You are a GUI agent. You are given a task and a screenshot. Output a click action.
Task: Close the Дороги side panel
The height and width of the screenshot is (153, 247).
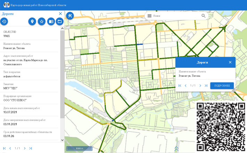coord(60,14)
